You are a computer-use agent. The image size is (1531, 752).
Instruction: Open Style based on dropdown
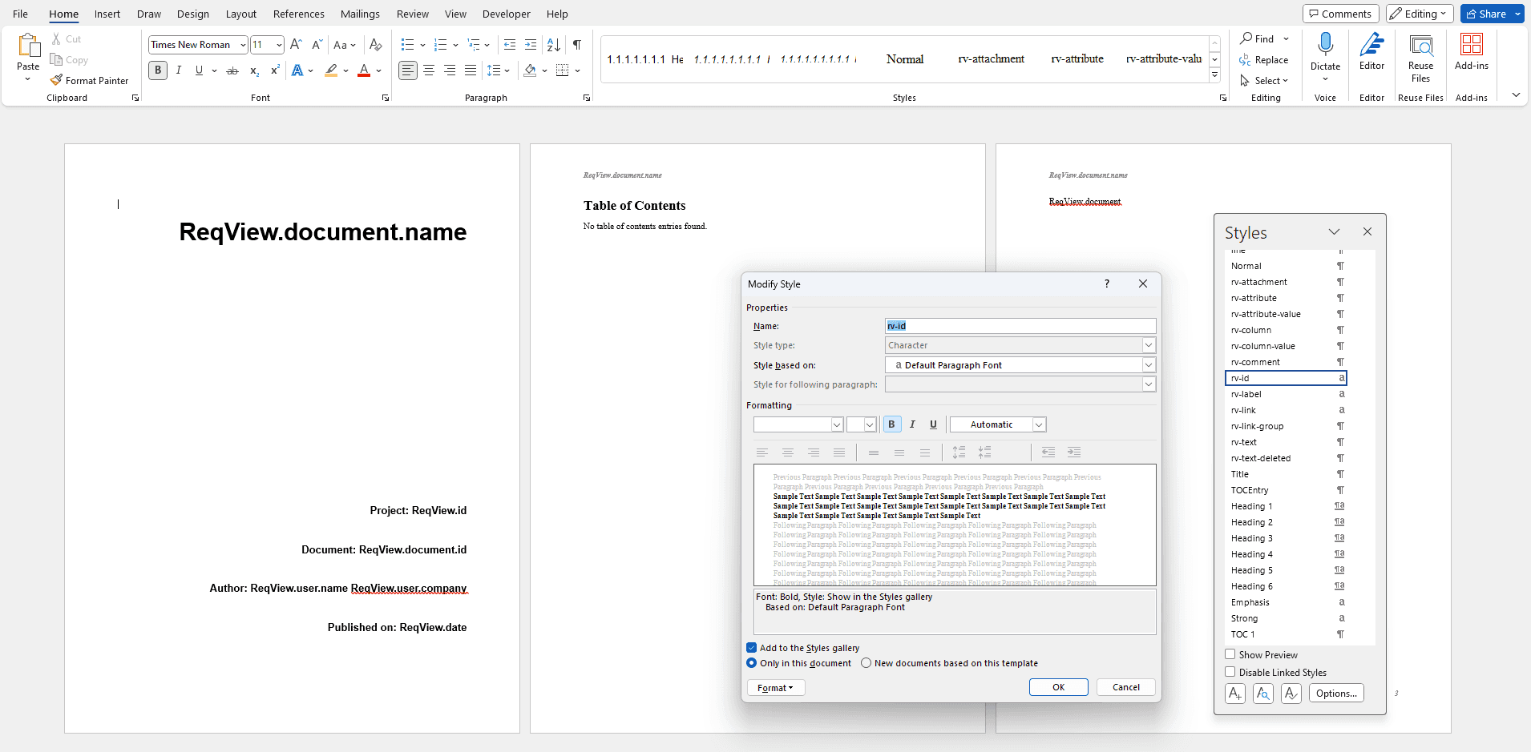click(1149, 365)
